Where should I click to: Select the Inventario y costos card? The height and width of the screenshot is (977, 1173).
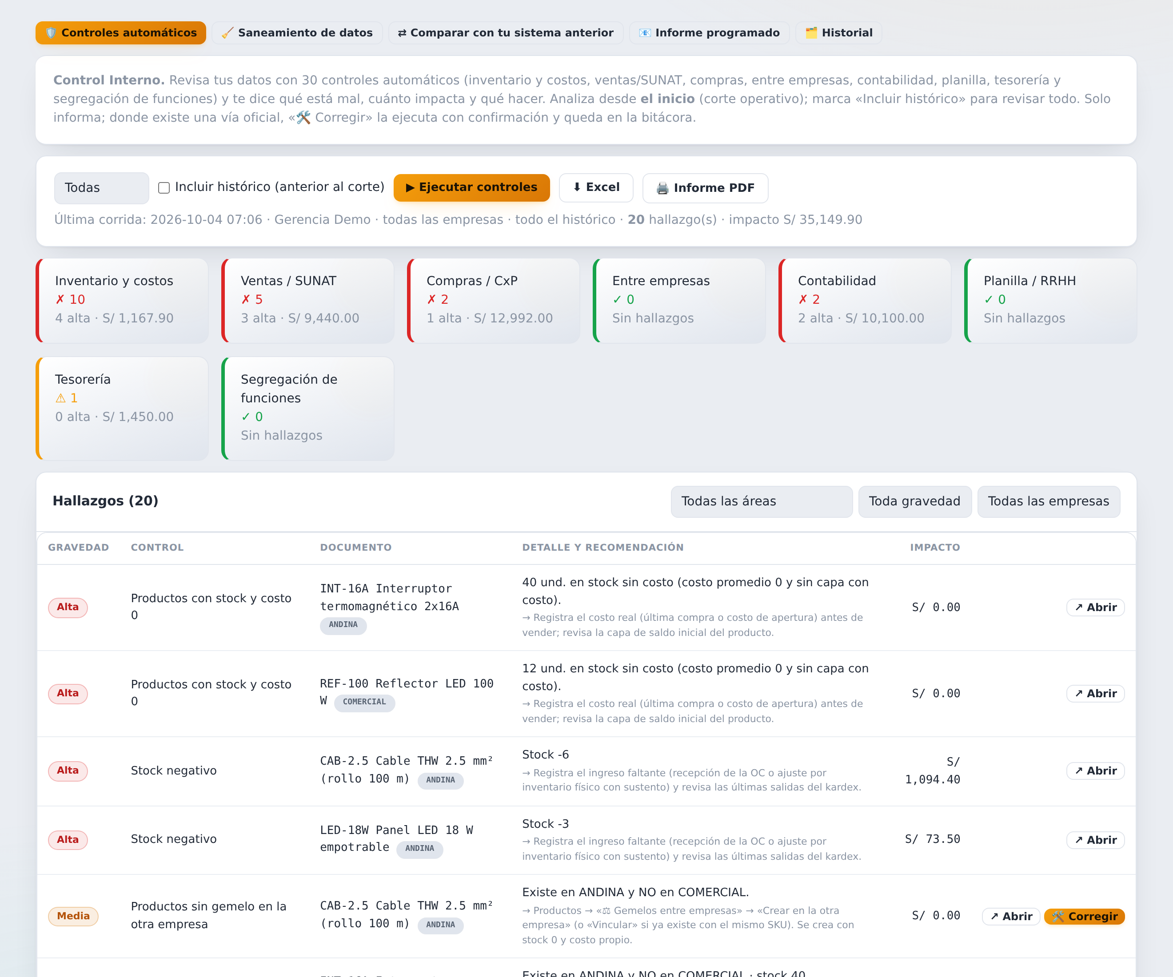[x=122, y=300]
